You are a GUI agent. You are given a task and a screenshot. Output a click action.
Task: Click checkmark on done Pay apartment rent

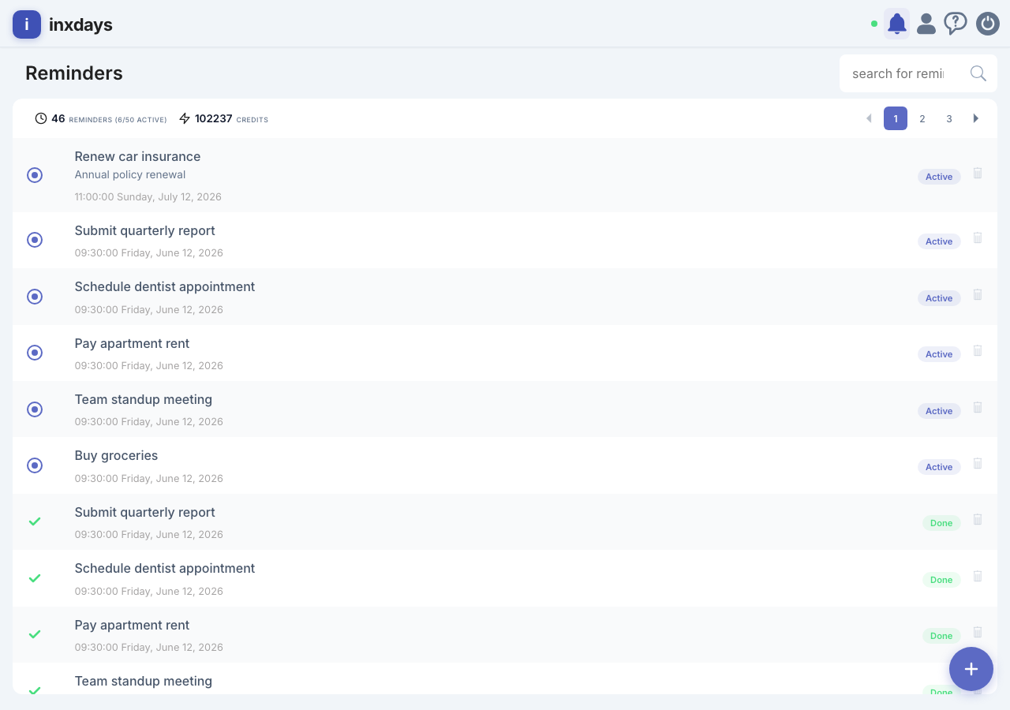tap(35, 634)
